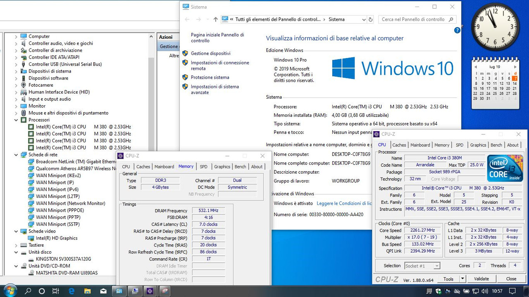Open Mail app from taskbar
Viewport: 529px width, 297px height.
(103, 291)
